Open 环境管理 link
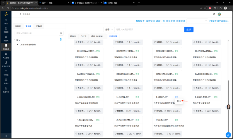233x139 pixels. coord(181,21)
